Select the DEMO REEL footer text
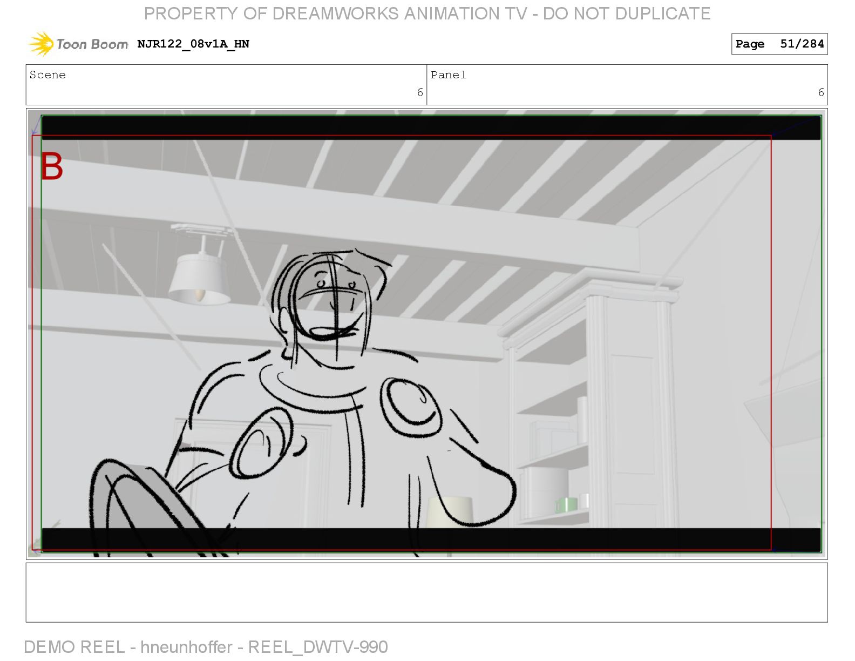This screenshot has height=661, width=855. pos(206,646)
